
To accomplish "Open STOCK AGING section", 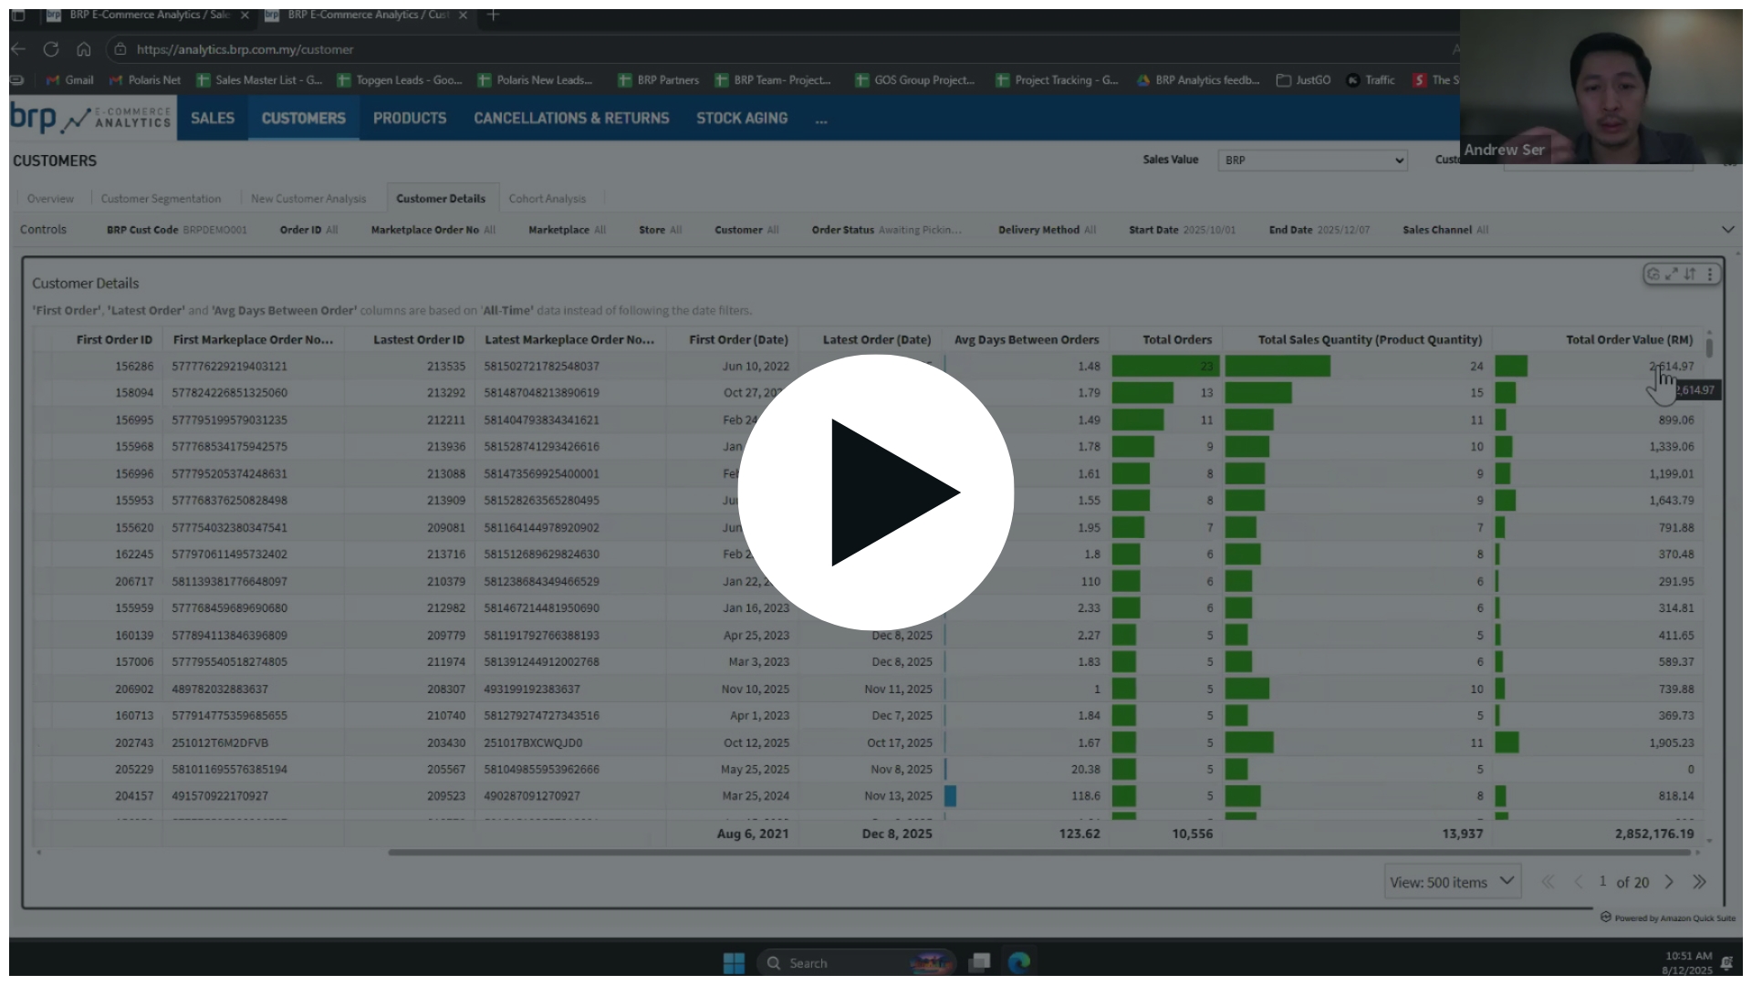I will pos(741,119).
